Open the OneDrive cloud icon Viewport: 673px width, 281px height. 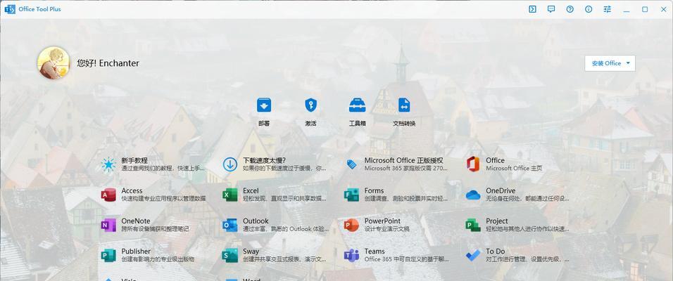(x=473, y=195)
